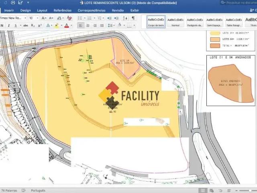The width and height of the screenshot is (257, 193).
Task: Apply the Título style
Action: coord(251,22)
